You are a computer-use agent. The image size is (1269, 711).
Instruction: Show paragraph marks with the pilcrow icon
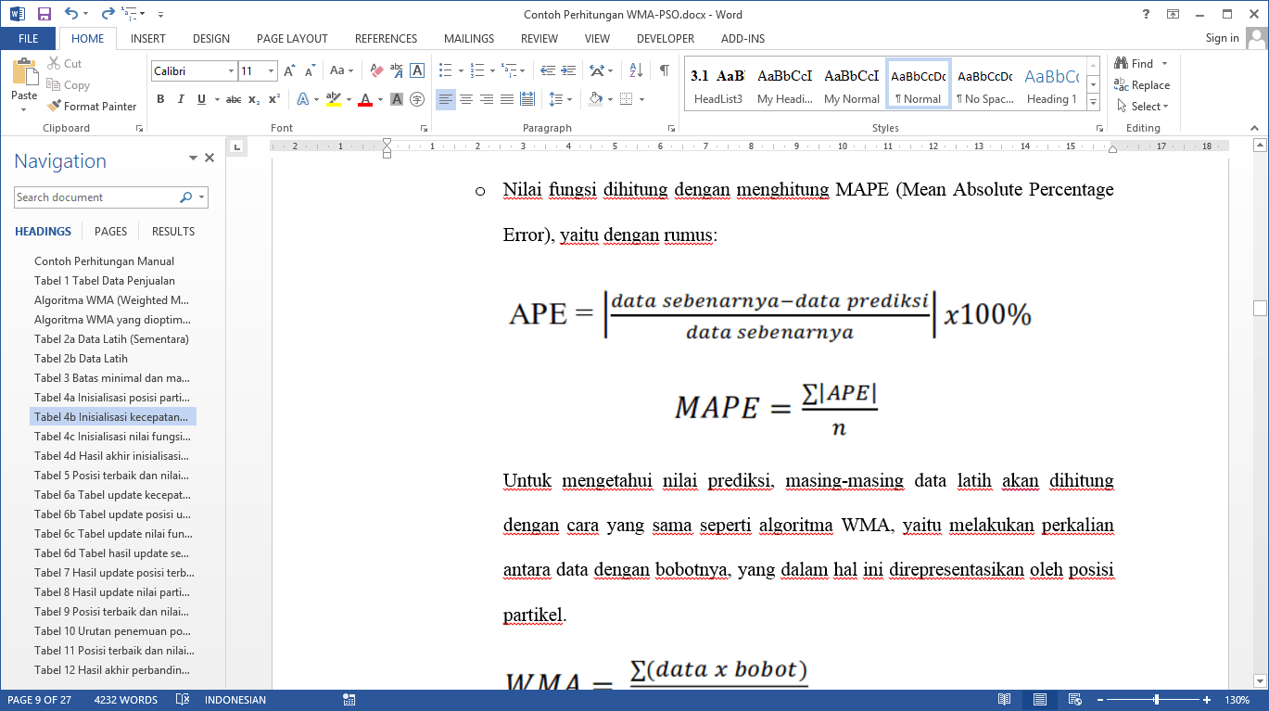coord(664,70)
